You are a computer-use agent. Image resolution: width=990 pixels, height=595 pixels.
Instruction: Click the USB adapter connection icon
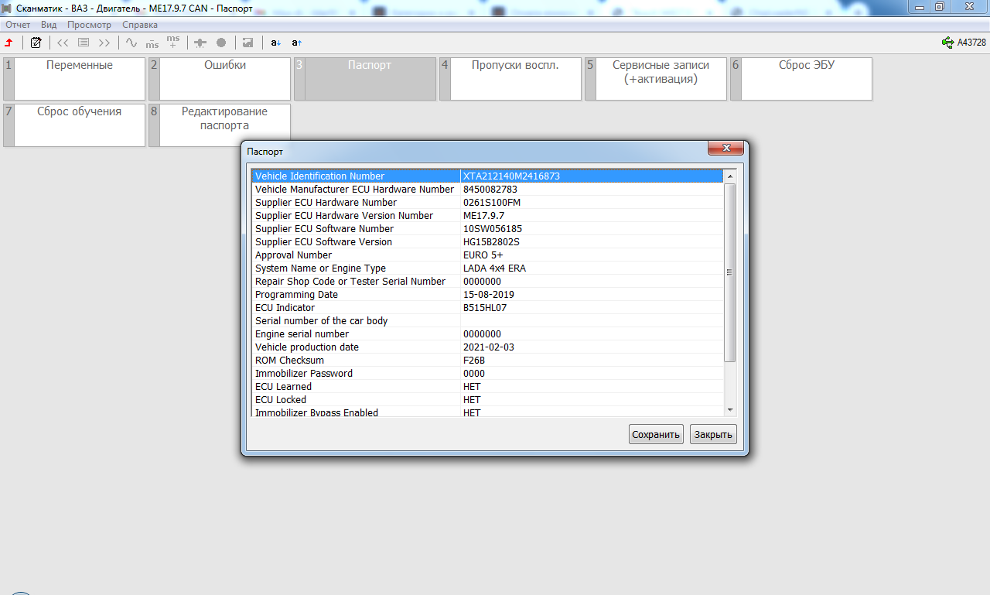point(947,43)
